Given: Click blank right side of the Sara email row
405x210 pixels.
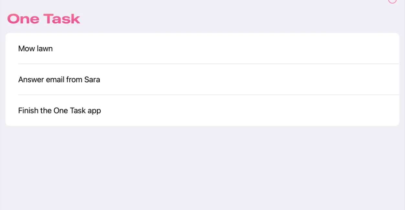Looking at the screenshot, I should [x=259, y=80].
